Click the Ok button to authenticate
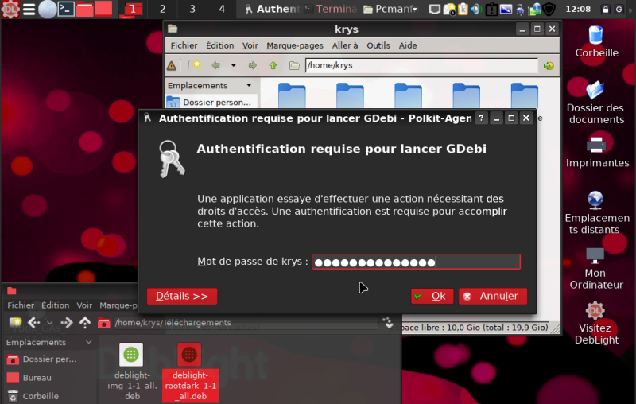Image resolution: width=636 pixels, height=404 pixels. (431, 296)
